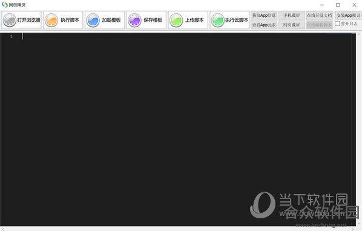
Task: Minimize the 网页精灵 window
Action: (x=322, y=5)
